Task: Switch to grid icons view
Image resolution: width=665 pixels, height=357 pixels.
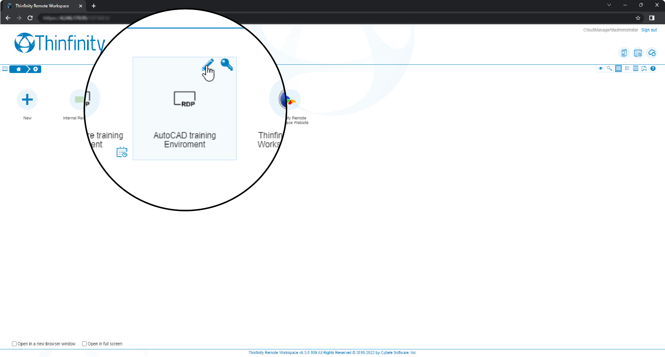Action: (x=618, y=68)
